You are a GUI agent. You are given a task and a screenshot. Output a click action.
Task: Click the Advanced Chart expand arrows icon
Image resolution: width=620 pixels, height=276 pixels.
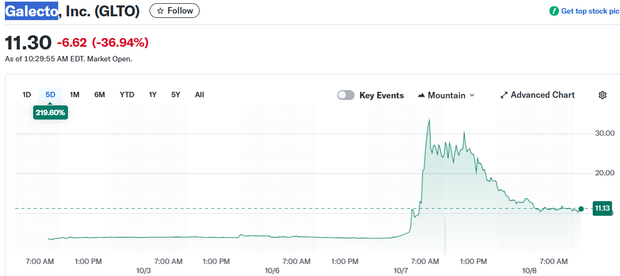tap(504, 95)
